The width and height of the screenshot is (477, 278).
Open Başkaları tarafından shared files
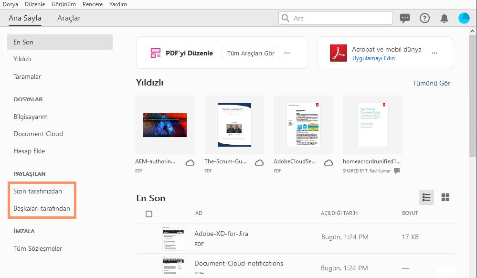(x=42, y=208)
